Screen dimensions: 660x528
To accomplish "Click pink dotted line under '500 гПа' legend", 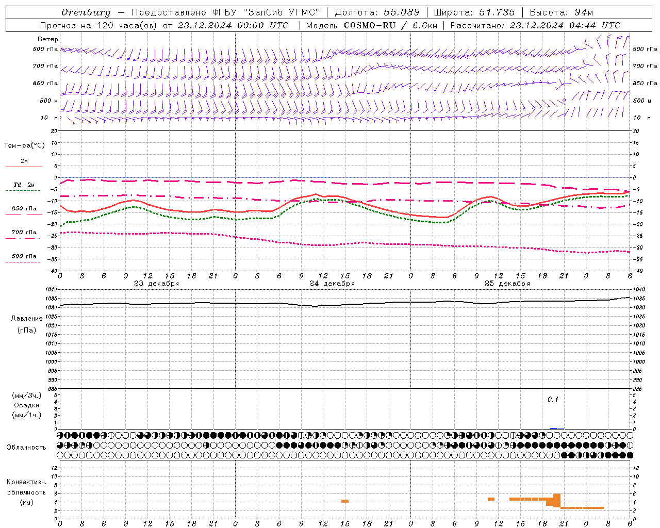I will tap(23, 262).
